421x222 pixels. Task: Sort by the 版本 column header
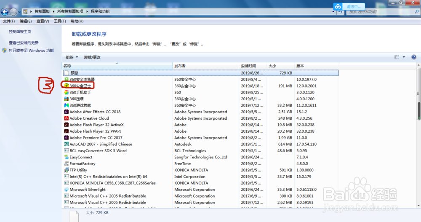coord(317,66)
